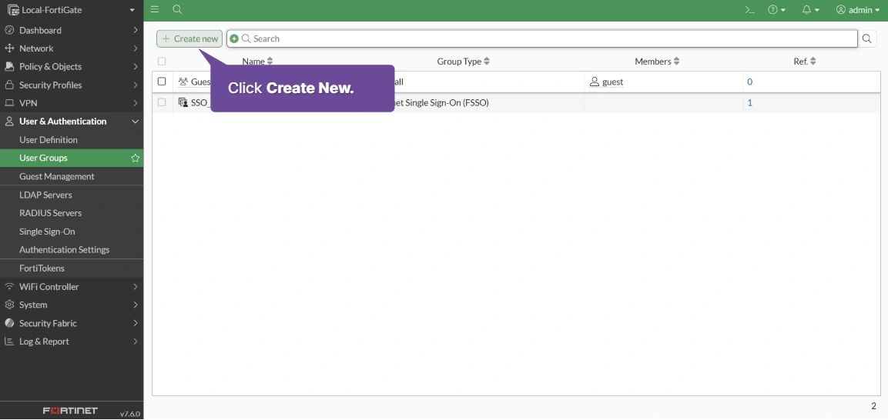
Task: Click the guest member user icon
Action: point(594,82)
